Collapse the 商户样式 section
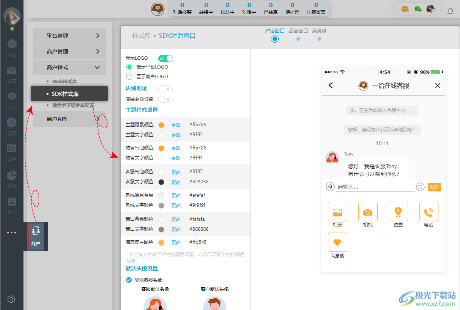The image size is (460, 310). coord(69,67)
